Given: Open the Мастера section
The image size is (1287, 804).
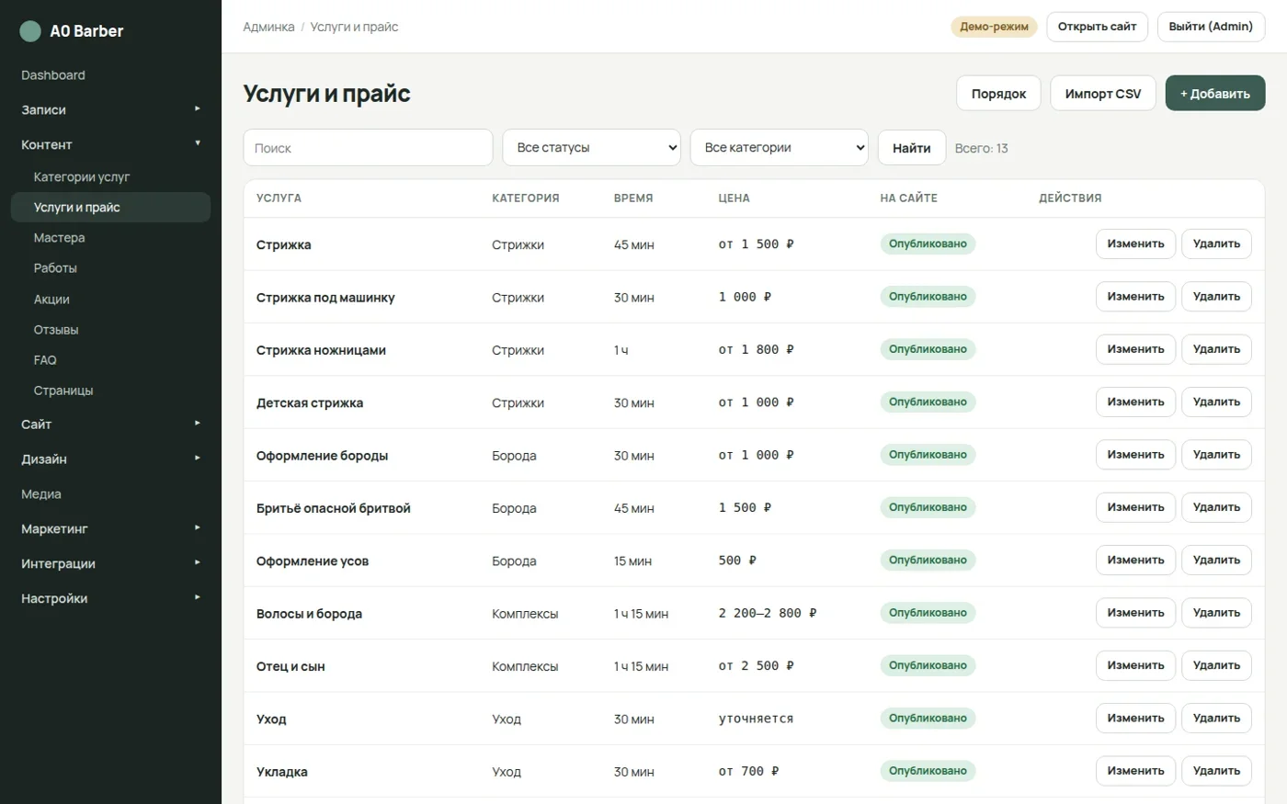Looking at the screenshot, I should 110,238.
